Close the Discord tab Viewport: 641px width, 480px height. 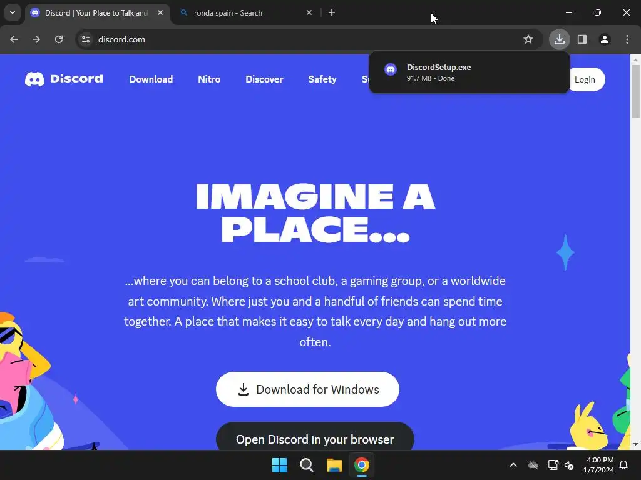160,12
